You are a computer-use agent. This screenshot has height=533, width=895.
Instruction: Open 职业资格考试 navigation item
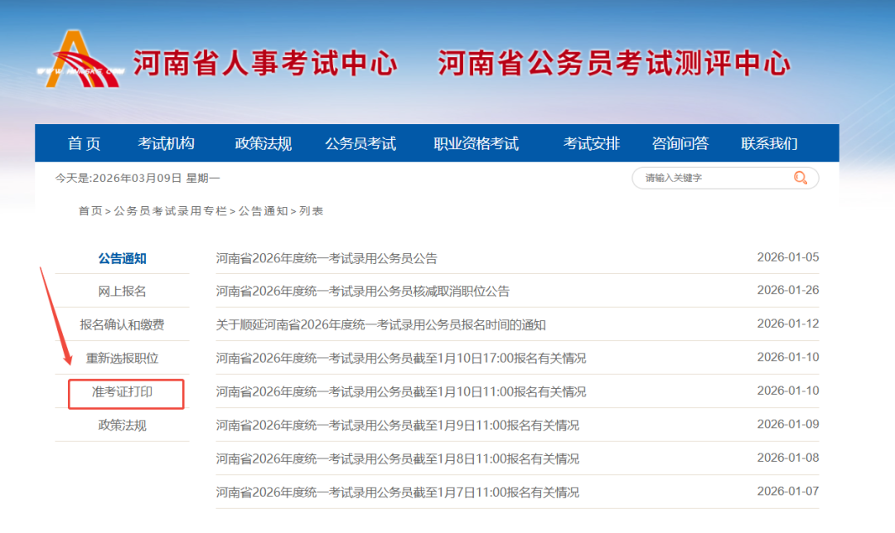click(476, 144)
